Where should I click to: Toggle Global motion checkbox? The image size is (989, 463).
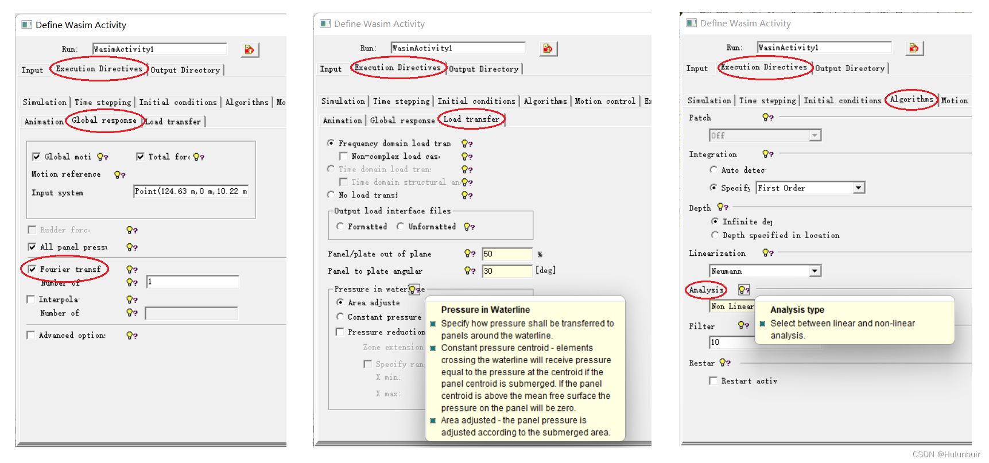pyautogui.click(x=36, y=157)
